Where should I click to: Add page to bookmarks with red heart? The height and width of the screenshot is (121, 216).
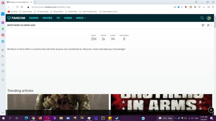click(x=186, y=7)
